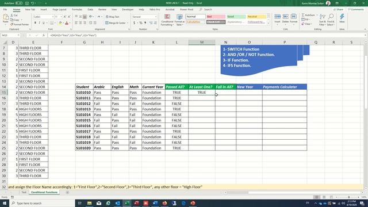Apply Percent Style format
This screenshot has height=207, width=368.
(141, 23)
